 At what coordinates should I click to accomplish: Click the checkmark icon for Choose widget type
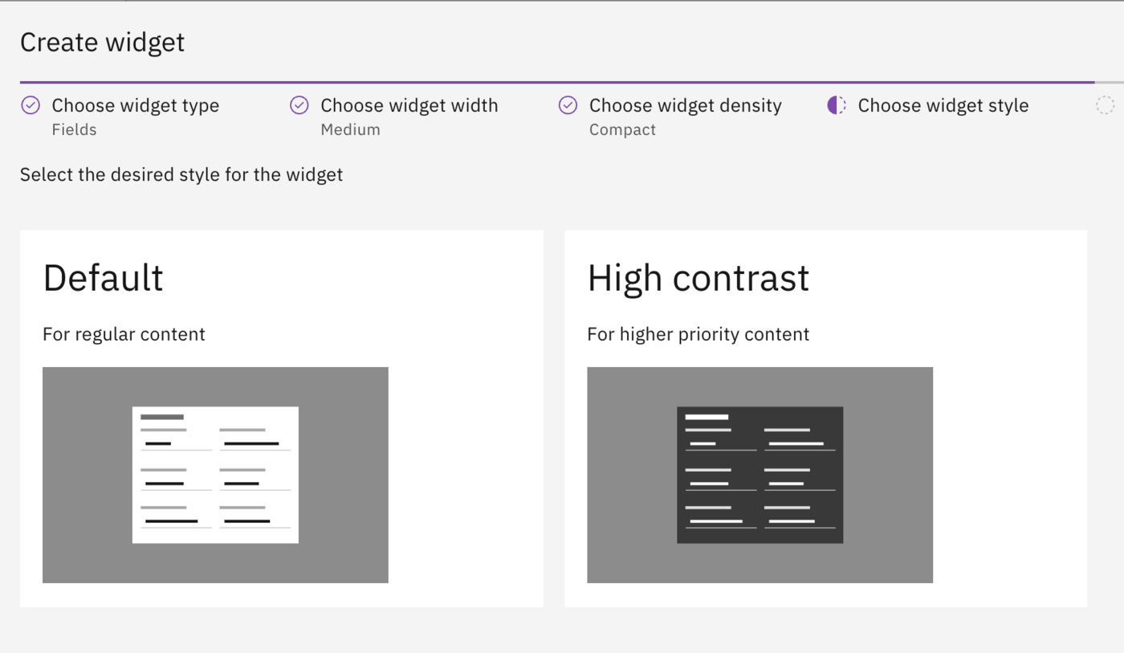tap(31, 105)
